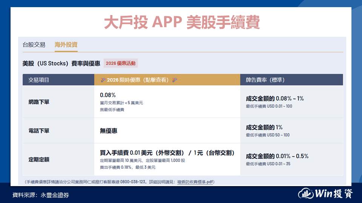Click the 0.08% promotional rate for 網路下單
362x203 pixels.
click(108, 95)
